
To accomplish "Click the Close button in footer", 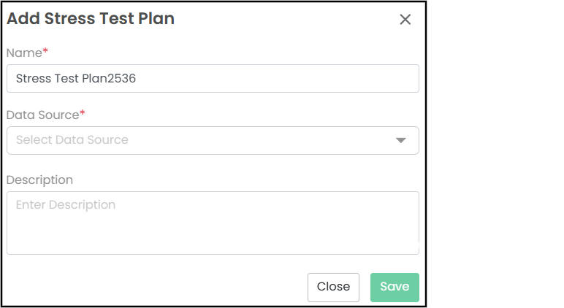I will [x=333, y=287].
